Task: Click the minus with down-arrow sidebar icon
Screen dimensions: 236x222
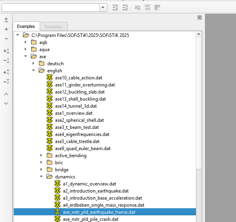Action: tap(6, 82)
